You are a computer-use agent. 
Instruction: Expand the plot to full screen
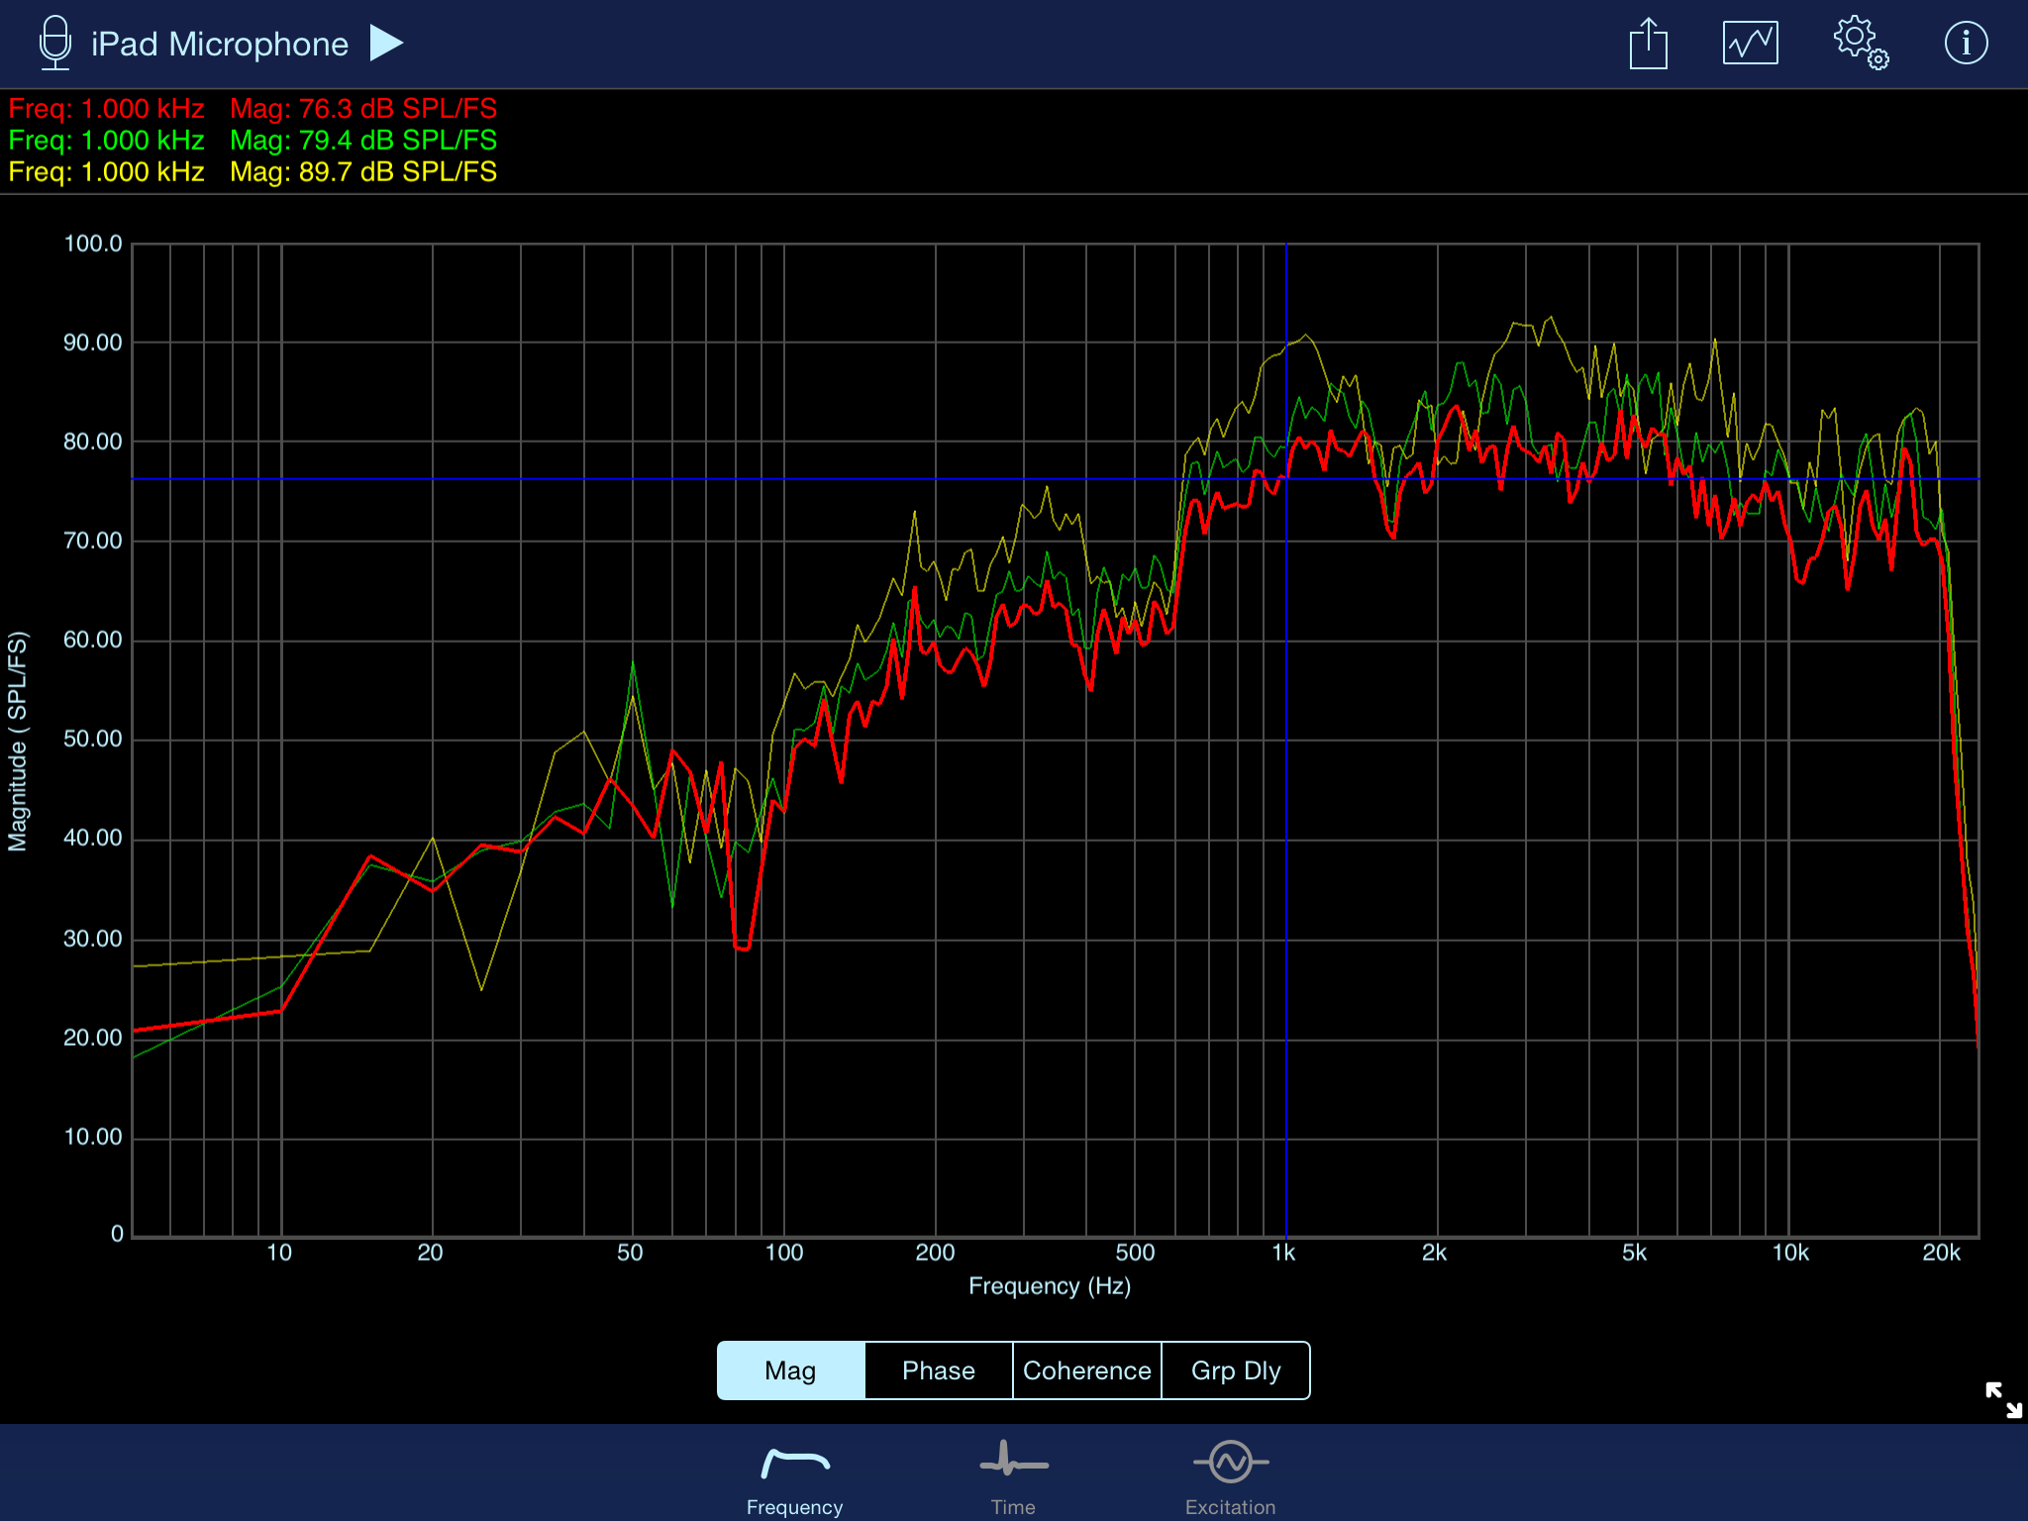coord(2003,1399)
